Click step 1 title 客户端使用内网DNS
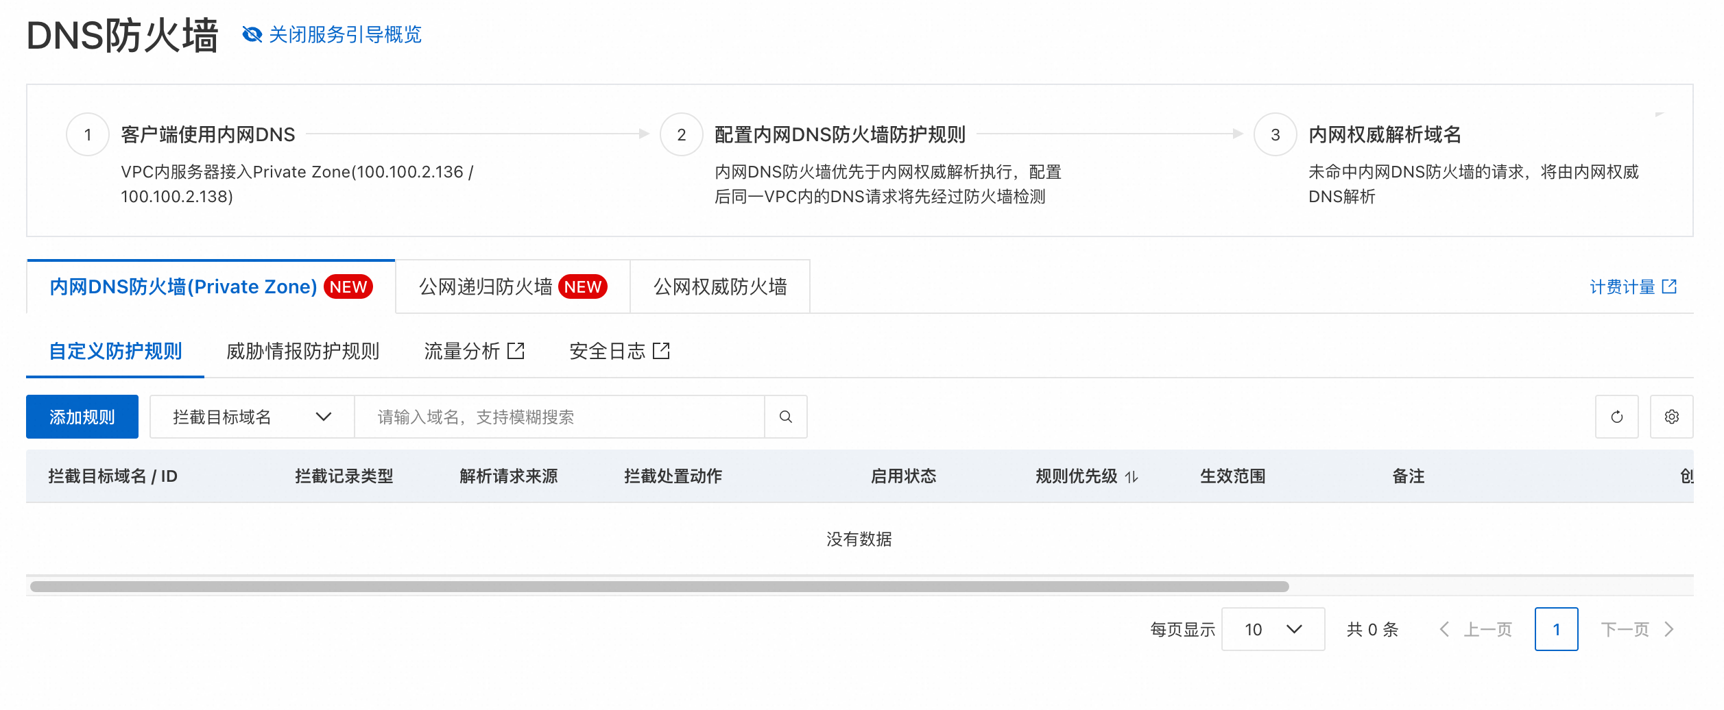This screenshot has height=710, width=1724. click(208, 134)
